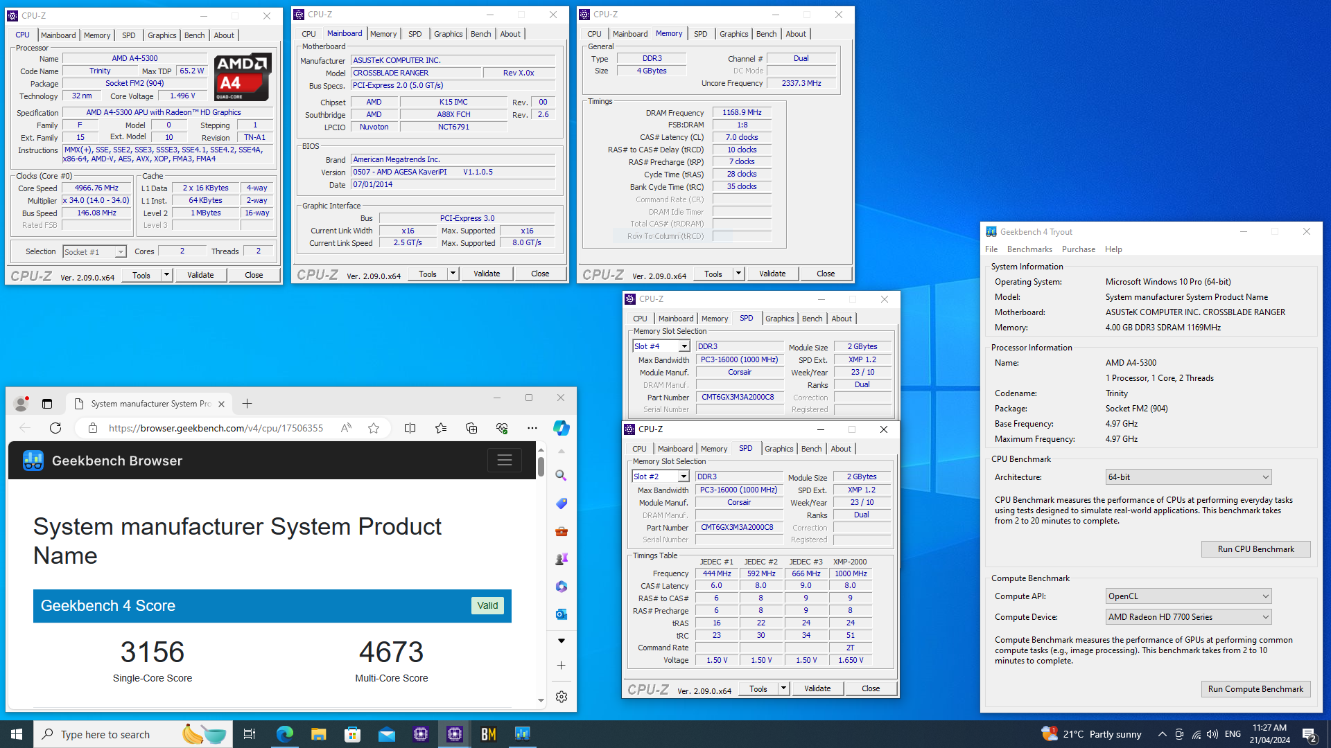Viewport: 1331px width, 748px height.
Task: Open Edge tab actions menu icon
Action: [47, 404]
